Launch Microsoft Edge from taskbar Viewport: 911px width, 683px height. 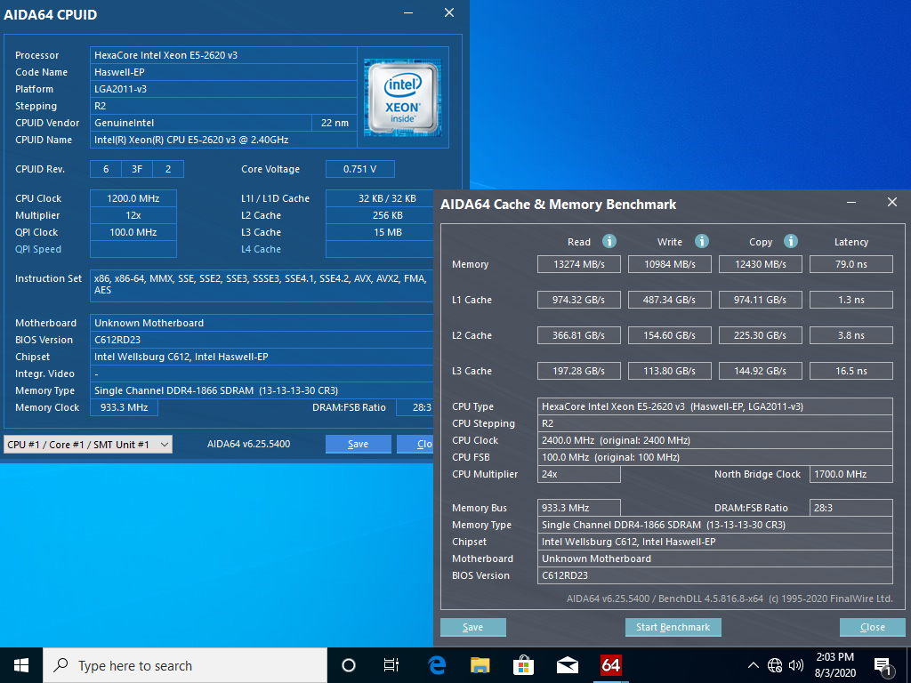tap(436, 665)
